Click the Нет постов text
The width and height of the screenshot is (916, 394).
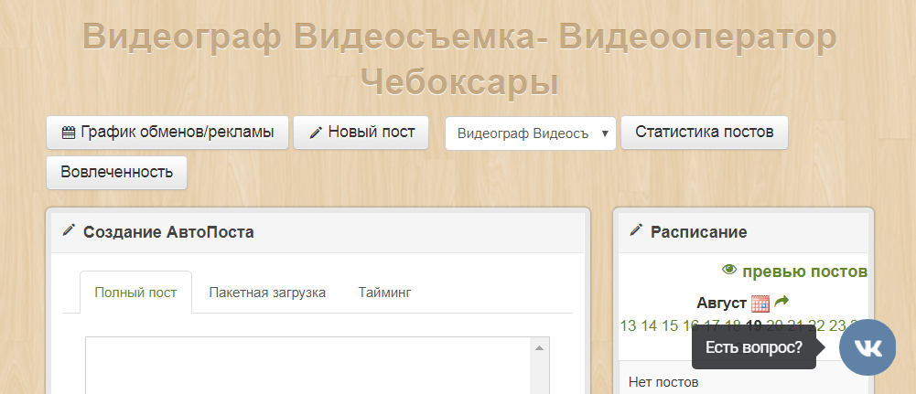[x=663, y=383]
